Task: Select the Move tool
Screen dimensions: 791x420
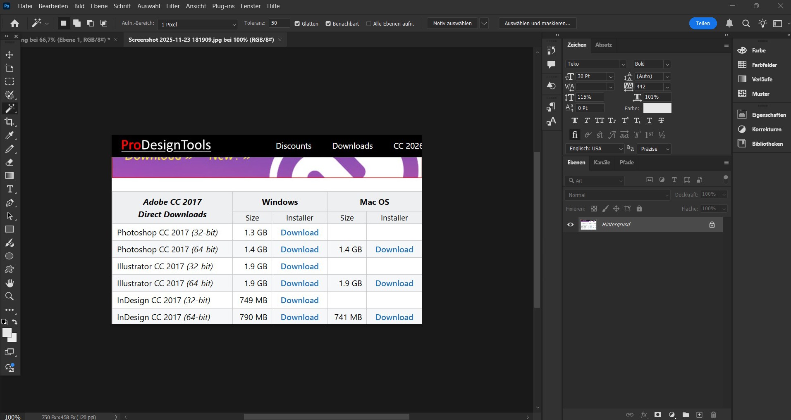Action: click(9, 55)
